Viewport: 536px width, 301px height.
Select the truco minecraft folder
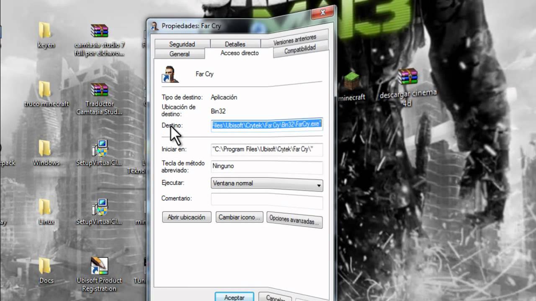point(45,89)
